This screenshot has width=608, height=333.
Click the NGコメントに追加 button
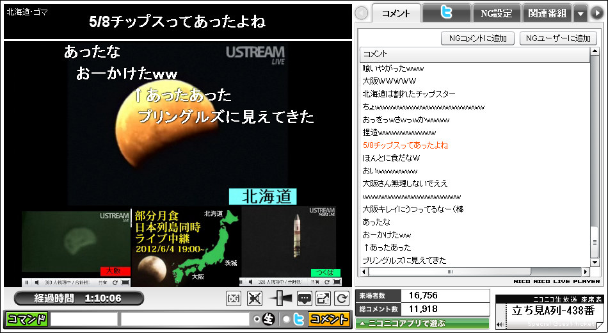pyautogui.click(x=477, y=38)
